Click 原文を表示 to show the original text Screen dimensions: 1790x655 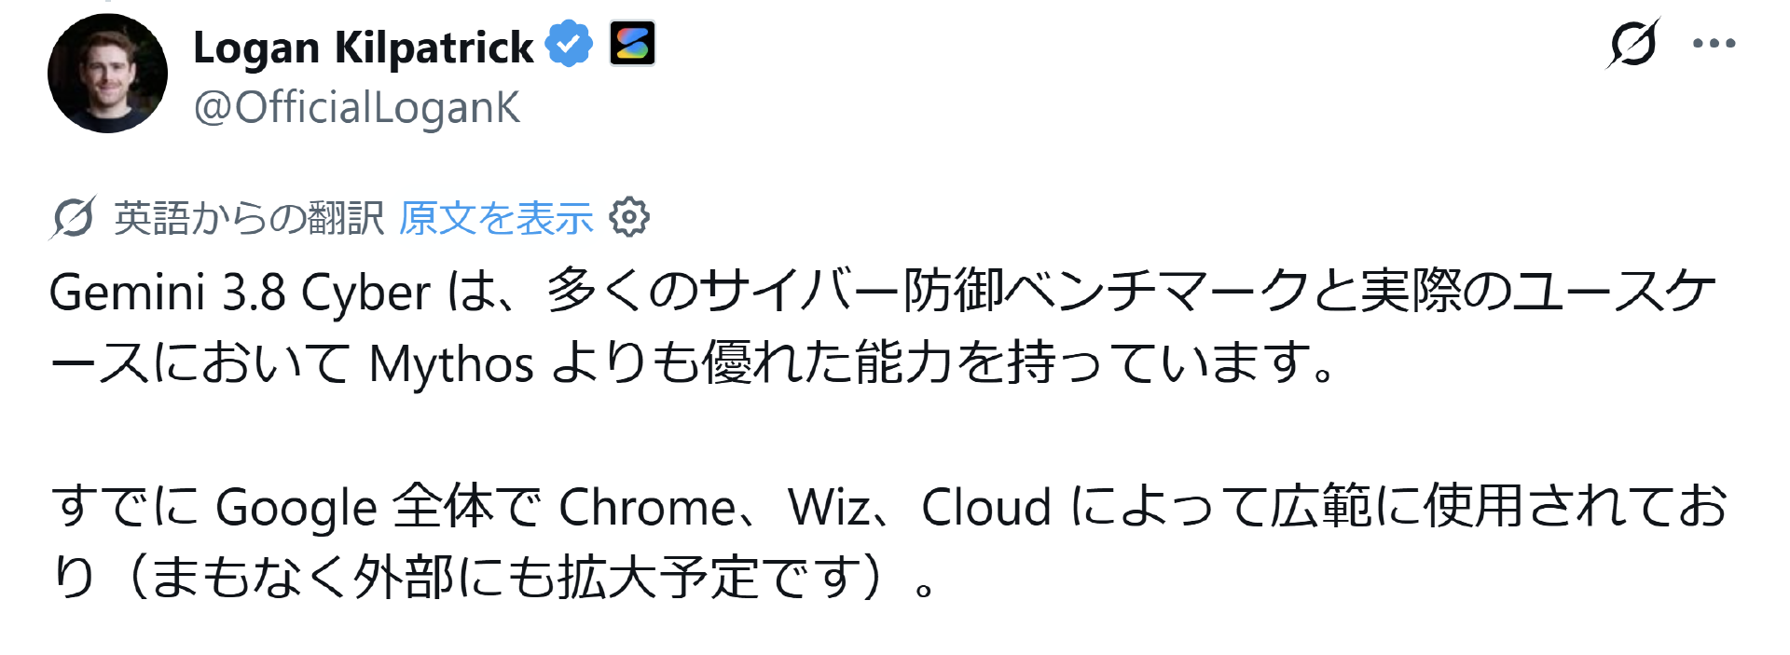coord(496,218)
